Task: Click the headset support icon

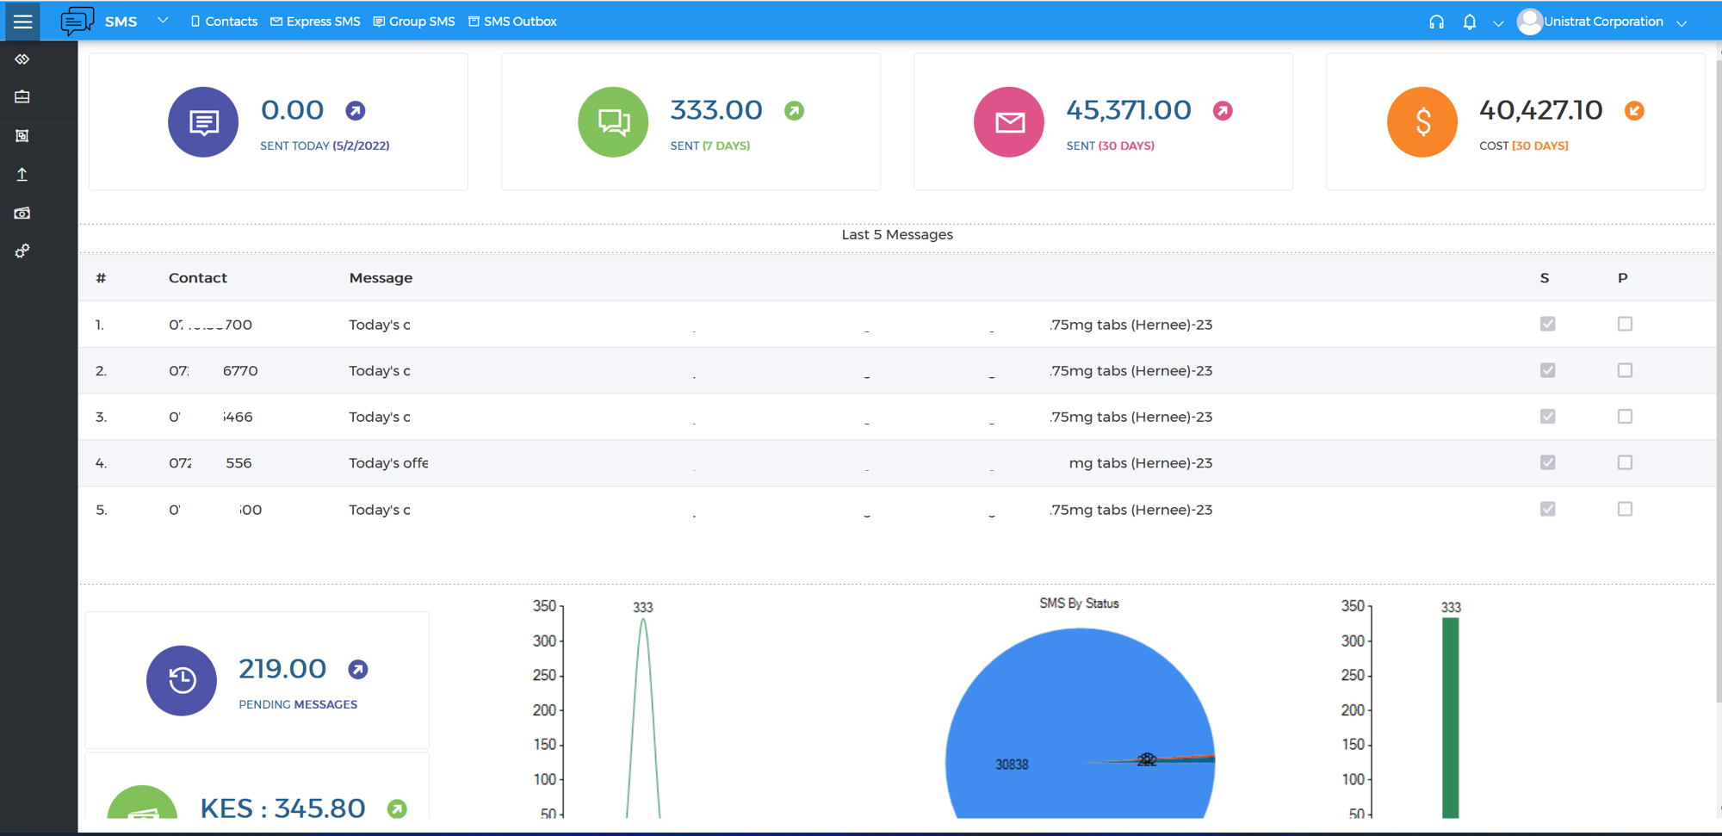Action: (1436, 22)
